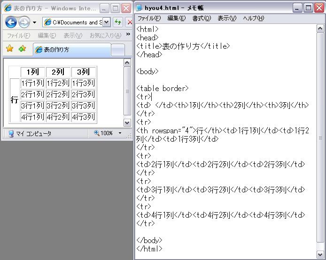Open Notepad ヘルプ(H) menu
The image size is (326, 260).
pos(254,18)
